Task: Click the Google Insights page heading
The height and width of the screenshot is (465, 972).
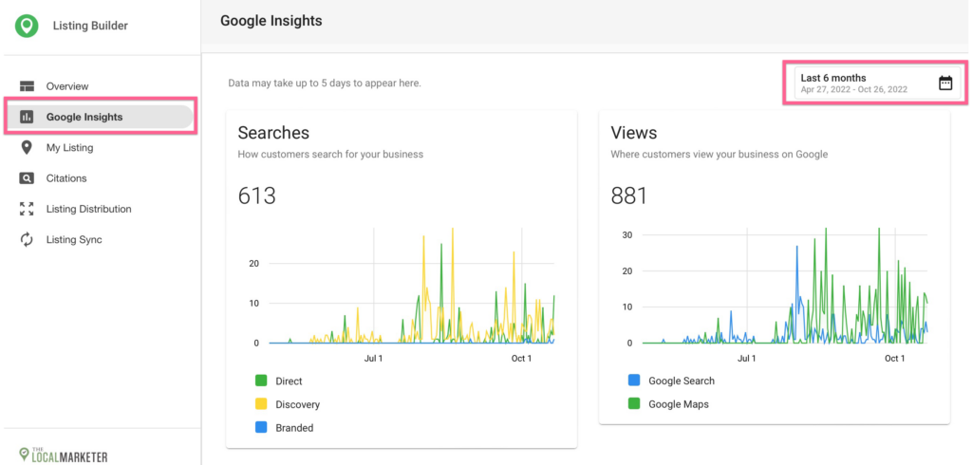Action: point(271,21)
